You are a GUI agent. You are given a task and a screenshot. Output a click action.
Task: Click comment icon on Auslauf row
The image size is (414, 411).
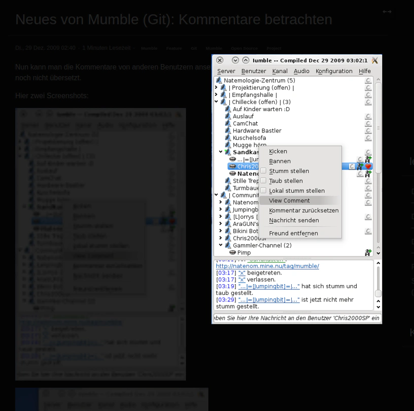click(x=368, y=116)
